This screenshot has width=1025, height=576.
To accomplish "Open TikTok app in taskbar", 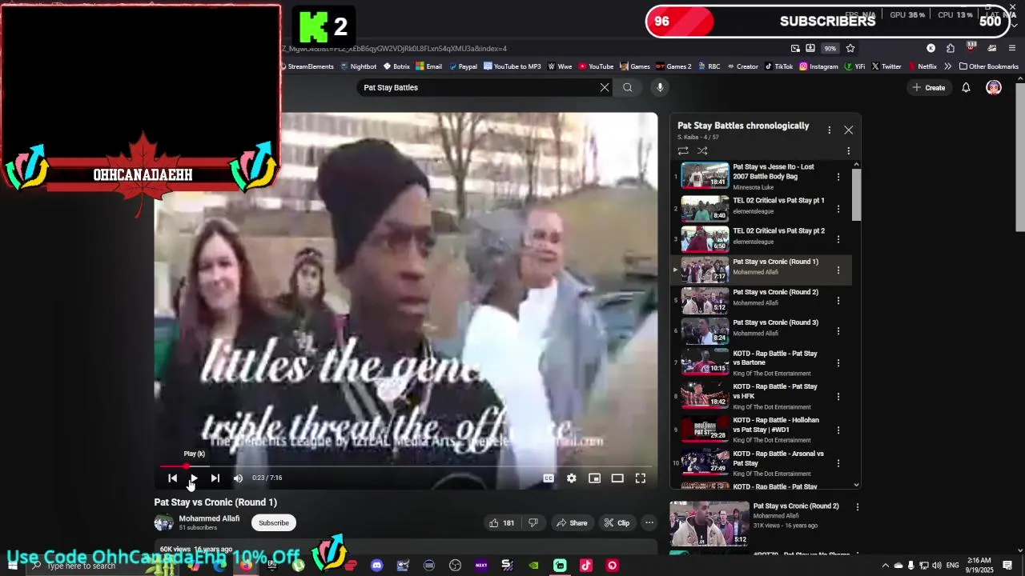I will (x=586, y=566).
